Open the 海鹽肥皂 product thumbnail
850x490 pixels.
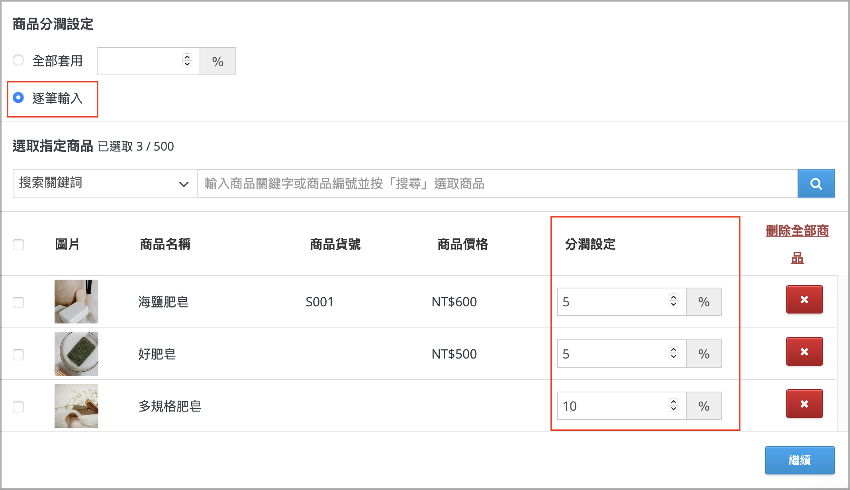(x=76, y=302)
